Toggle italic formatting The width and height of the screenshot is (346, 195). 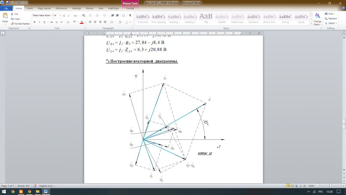(39, 22)
